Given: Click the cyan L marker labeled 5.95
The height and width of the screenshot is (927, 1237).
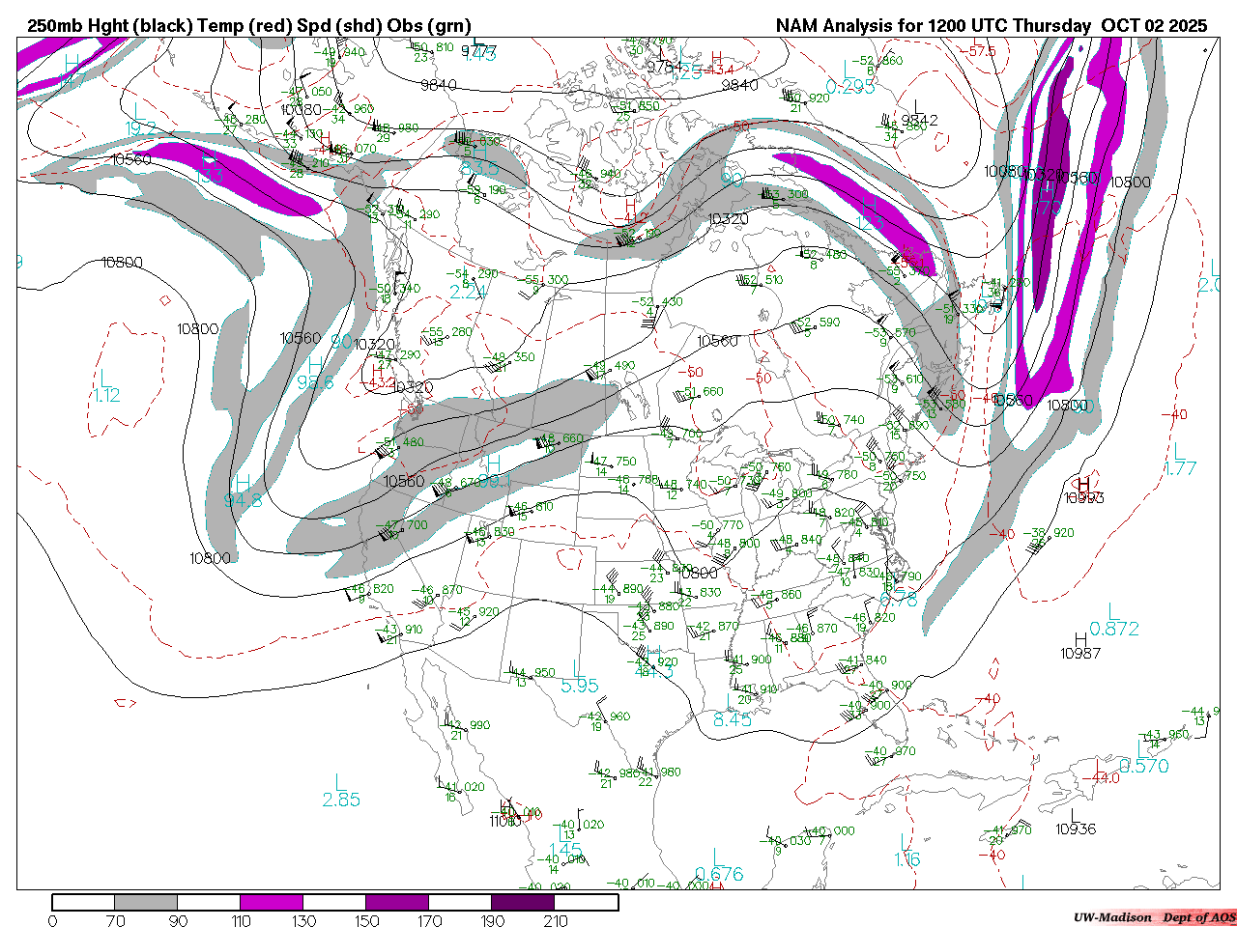Looking at the screenshot, I should pos(578,668).
